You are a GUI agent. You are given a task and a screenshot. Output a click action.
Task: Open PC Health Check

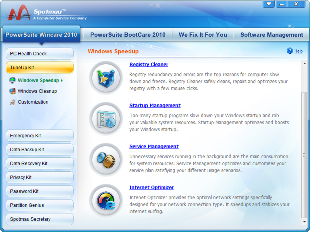point(40,53)
